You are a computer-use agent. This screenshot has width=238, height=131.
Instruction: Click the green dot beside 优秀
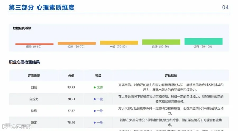click(95, 88)
